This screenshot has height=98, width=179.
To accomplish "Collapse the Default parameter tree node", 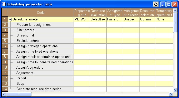I will tap(10, 20).
